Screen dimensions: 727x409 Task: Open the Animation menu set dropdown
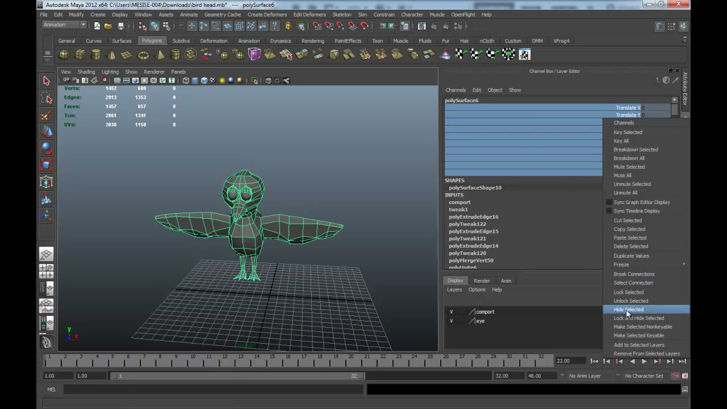coord(64,25)
